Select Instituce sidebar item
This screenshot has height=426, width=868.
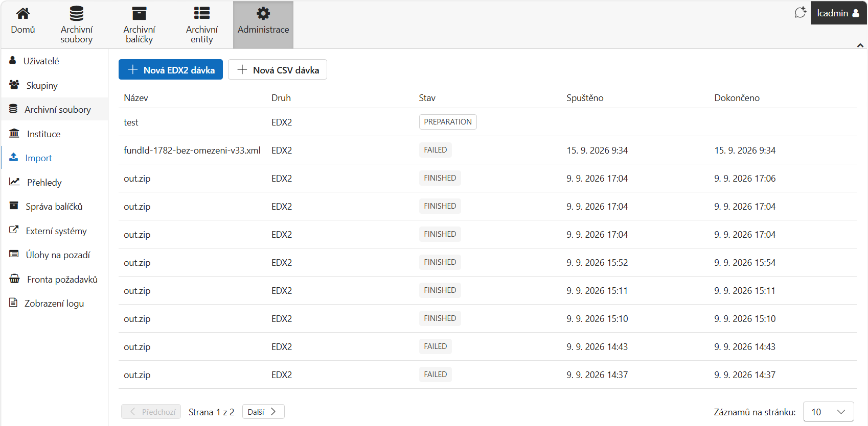[x=54, y=134]
